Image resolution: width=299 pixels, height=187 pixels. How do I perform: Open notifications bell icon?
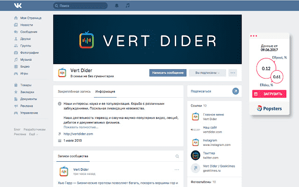[117, 6]
